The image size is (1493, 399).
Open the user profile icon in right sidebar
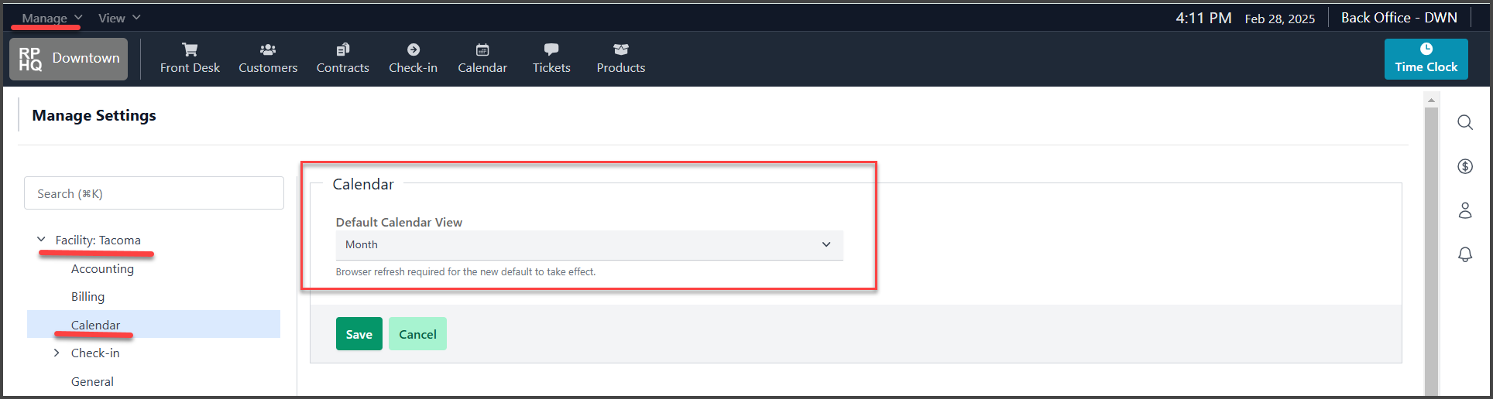pos(1464,210)
